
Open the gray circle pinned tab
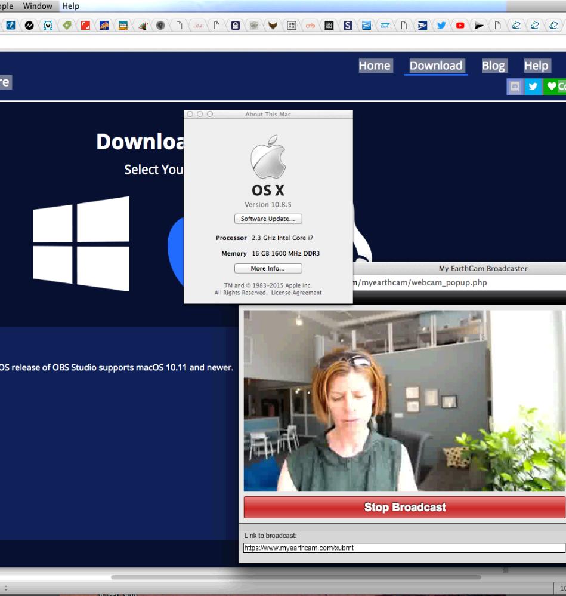coord(160,26)
